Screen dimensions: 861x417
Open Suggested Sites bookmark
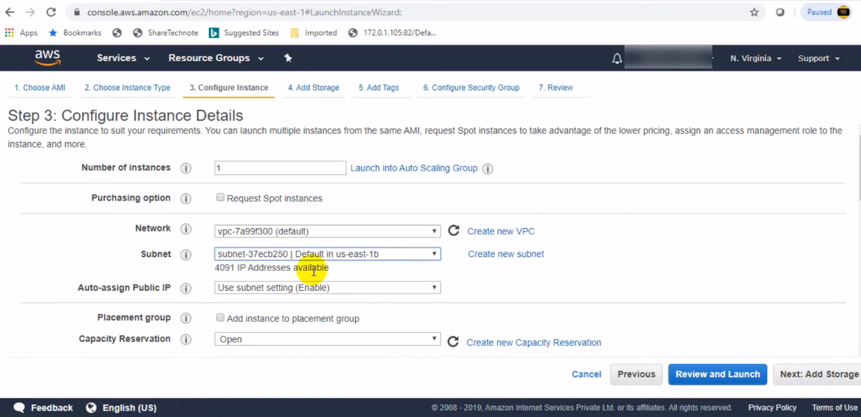pos(244,32)
